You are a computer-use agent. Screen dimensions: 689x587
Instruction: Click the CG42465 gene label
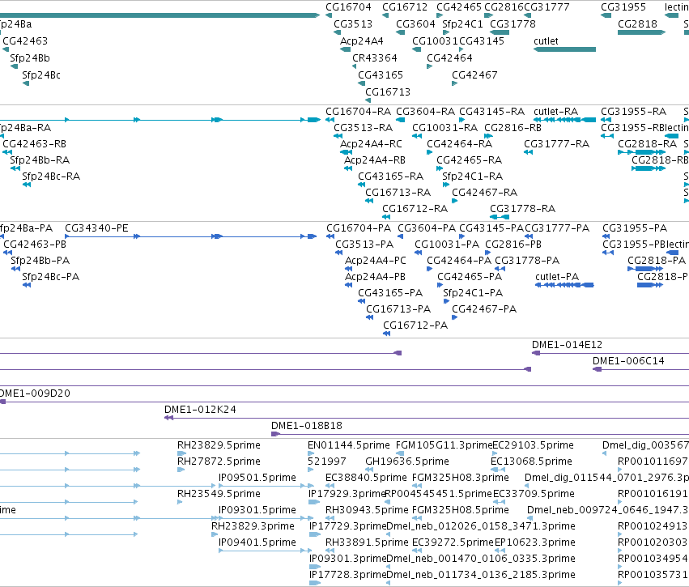coord(459,7)
